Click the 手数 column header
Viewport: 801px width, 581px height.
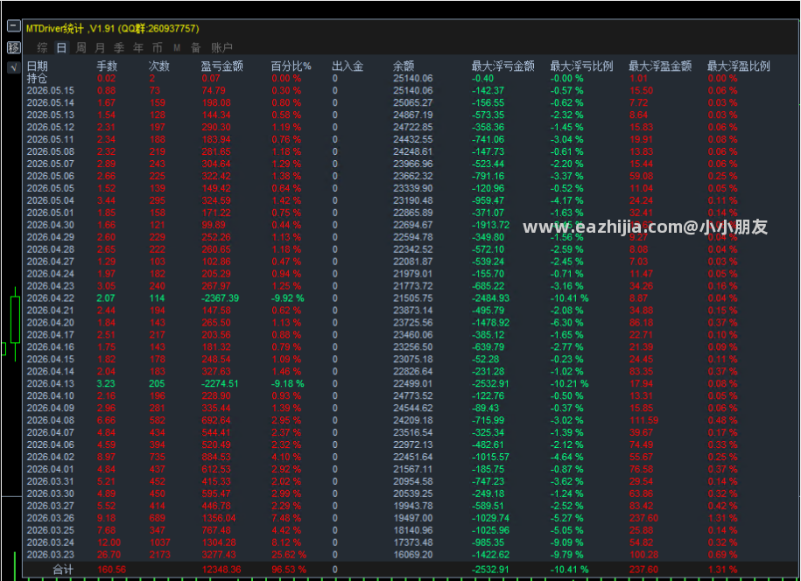(107, 66)
